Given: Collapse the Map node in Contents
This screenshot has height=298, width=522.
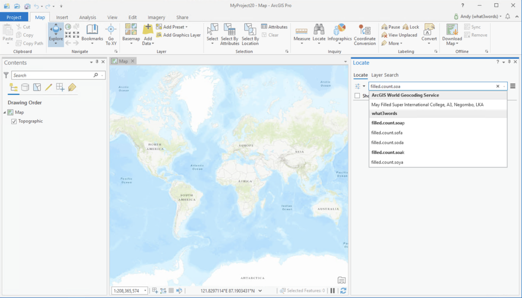Looking at the screenshot, I should pyautogui.click(x=5, y=113).
